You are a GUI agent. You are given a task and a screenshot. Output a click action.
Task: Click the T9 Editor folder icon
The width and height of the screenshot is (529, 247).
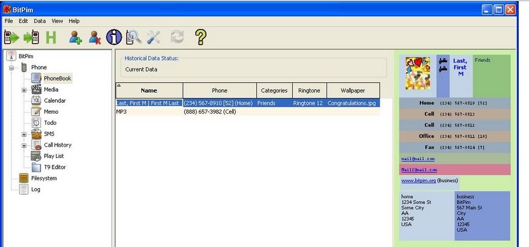click(x=36, y=167)
